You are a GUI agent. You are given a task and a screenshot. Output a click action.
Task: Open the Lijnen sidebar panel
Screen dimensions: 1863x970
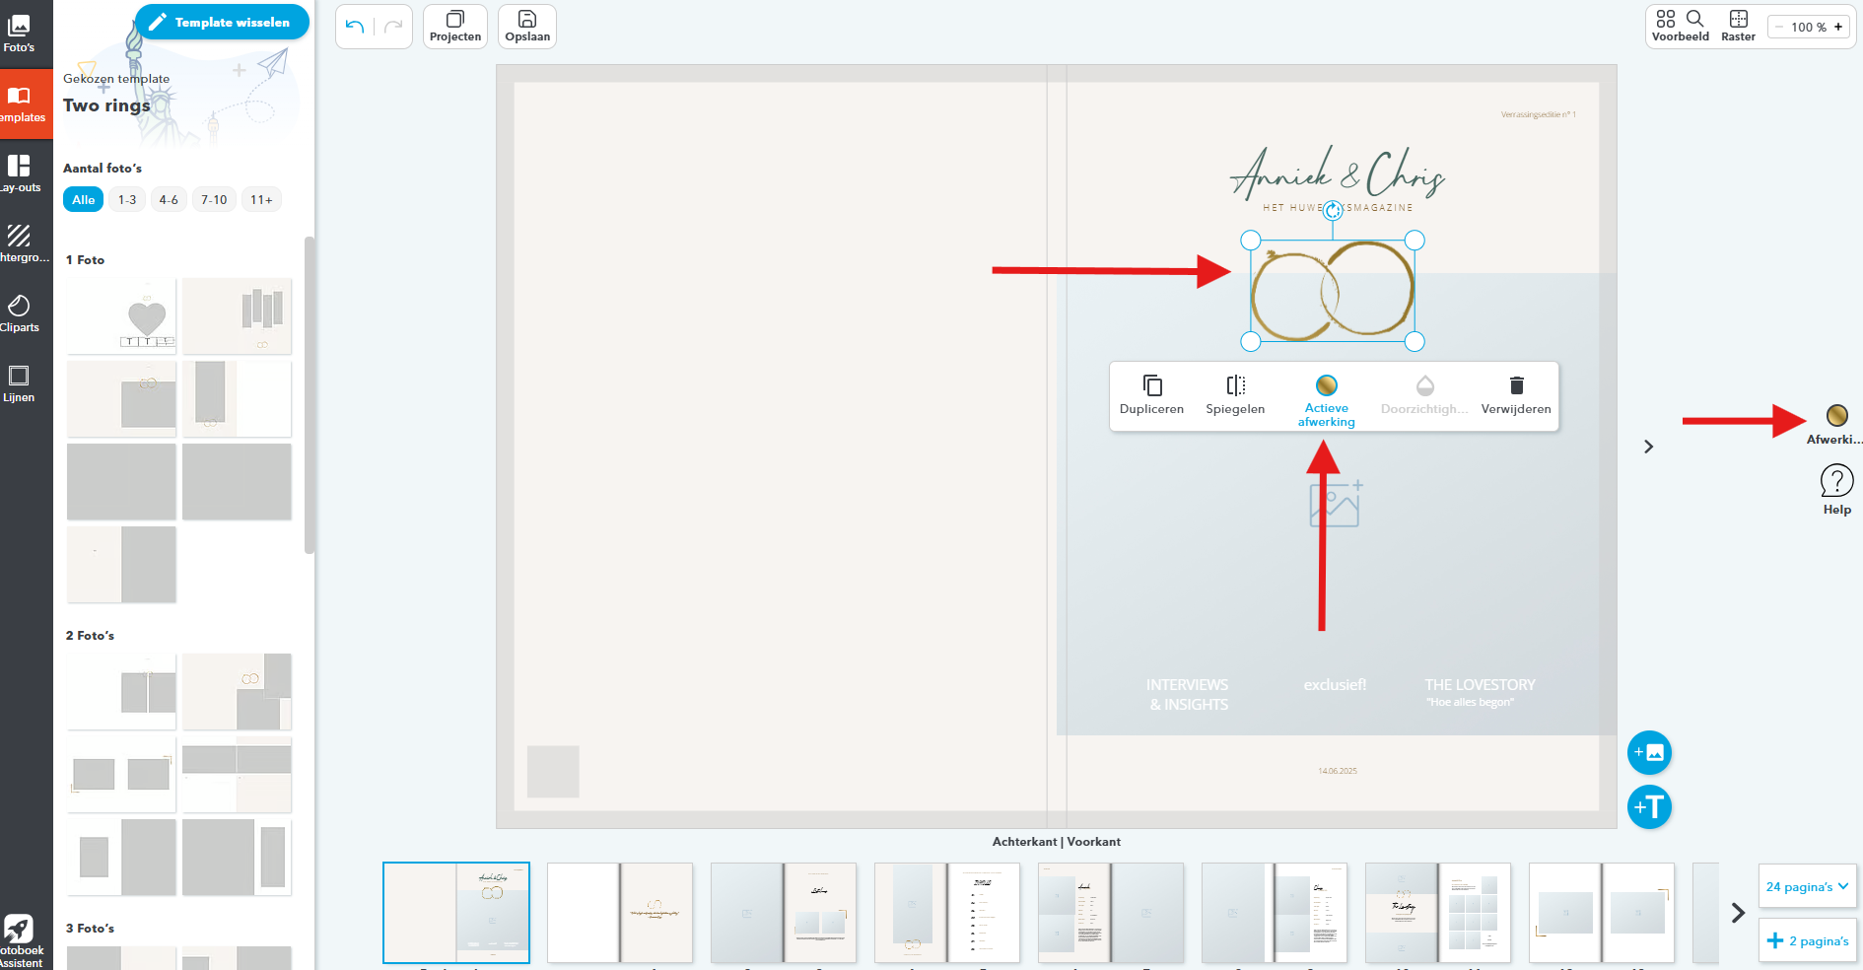19,383
